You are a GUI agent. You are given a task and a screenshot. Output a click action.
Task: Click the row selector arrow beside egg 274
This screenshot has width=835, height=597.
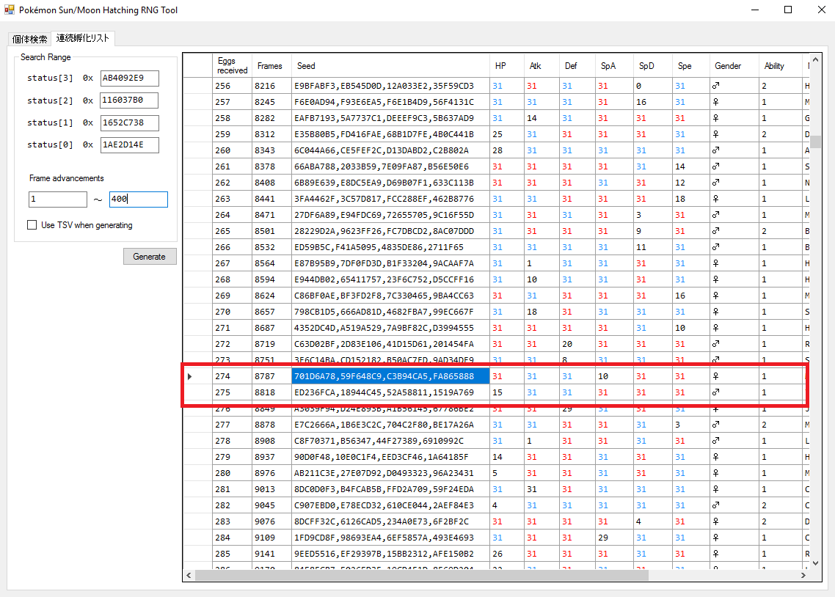pos(190,376)
